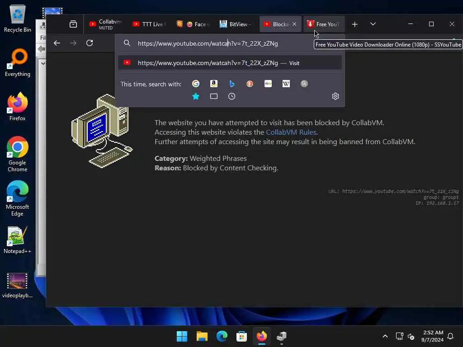Visit the suggested youtube watcah URL
The width and height of the screenshot is (463, 347).
click(x=230, y=63)
